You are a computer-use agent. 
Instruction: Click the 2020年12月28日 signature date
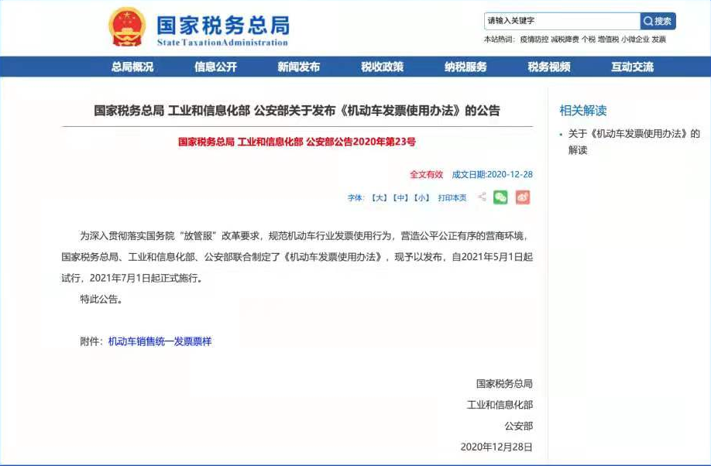coord(496,447)
